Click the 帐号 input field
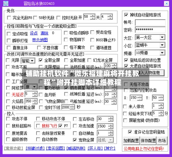 click(x=150, y=22)
